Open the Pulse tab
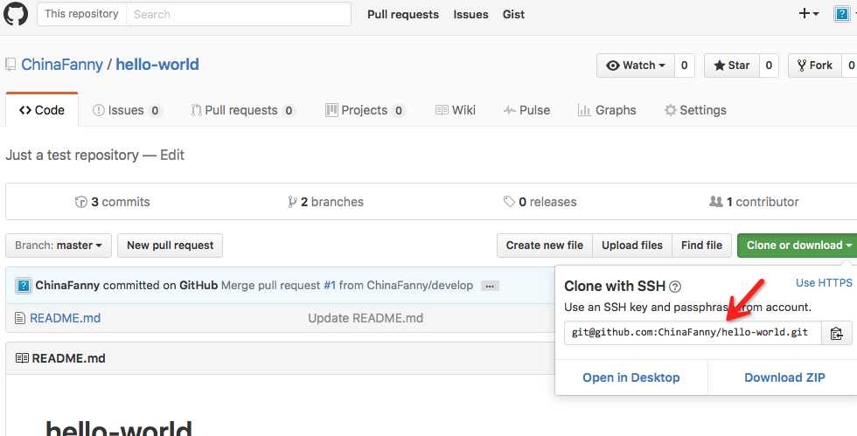Viewport: 857px width, 436px height. [526, 110]
